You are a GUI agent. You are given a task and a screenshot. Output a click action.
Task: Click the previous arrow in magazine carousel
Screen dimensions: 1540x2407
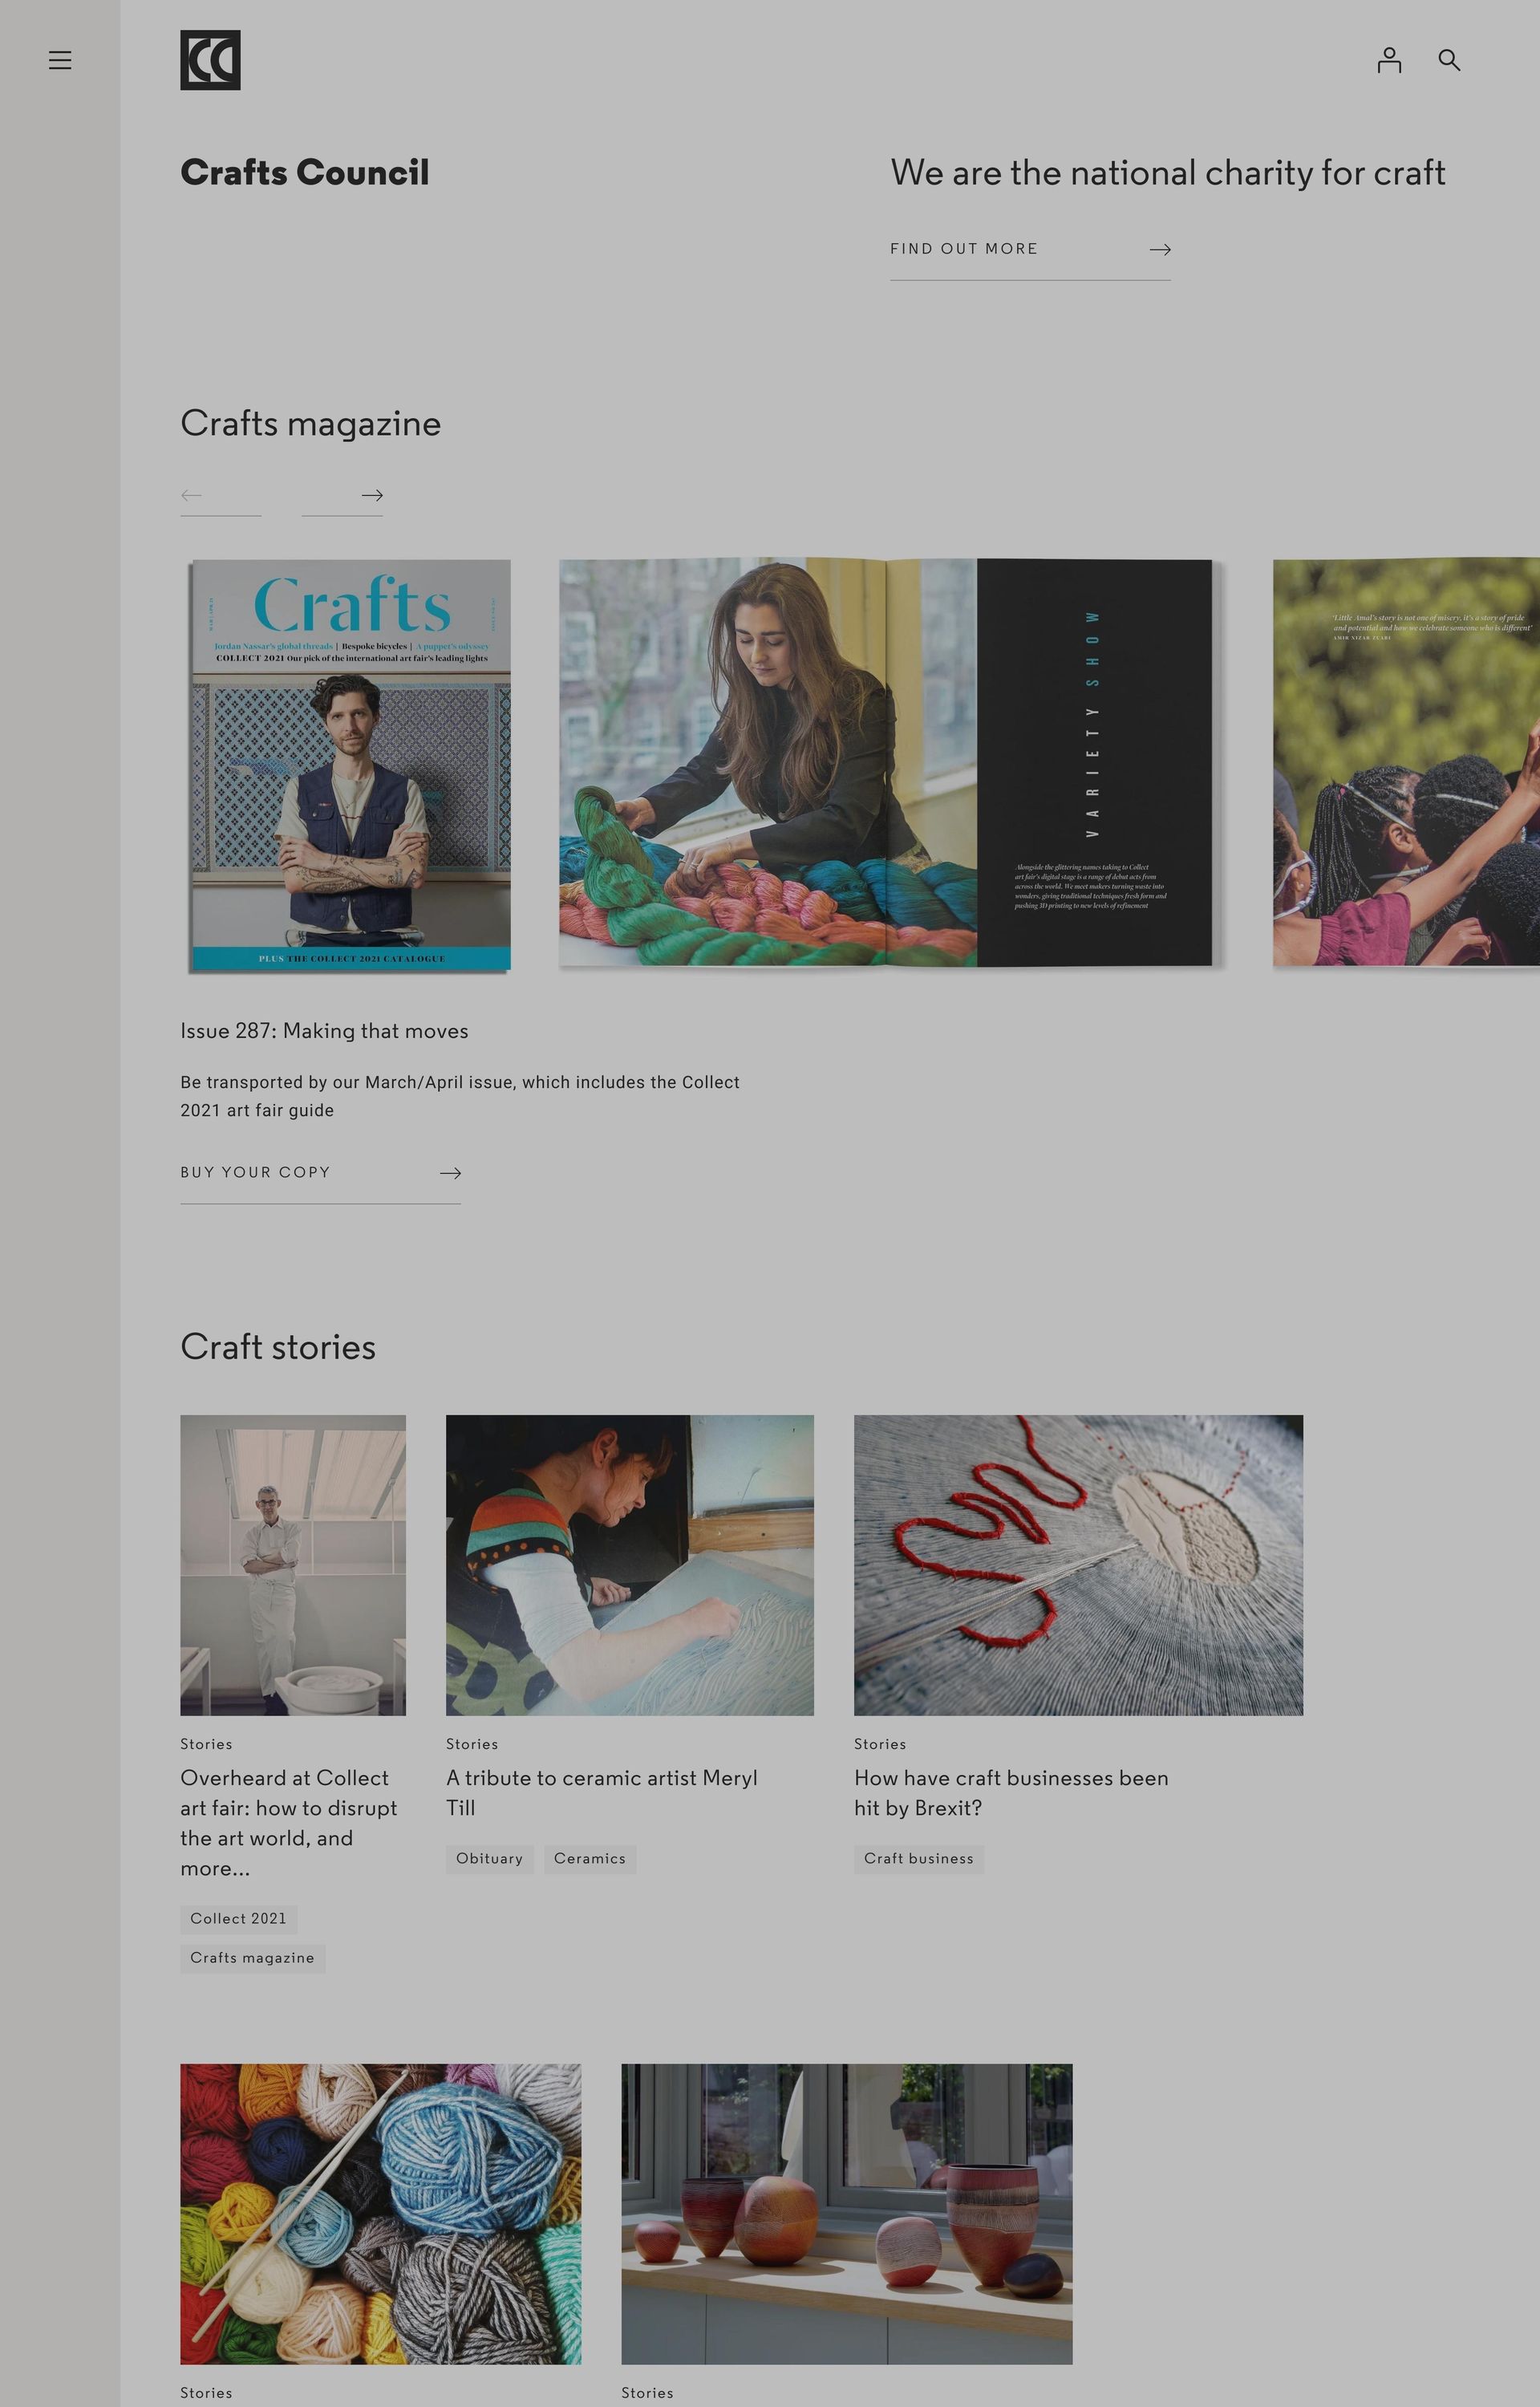coord(192,495)
